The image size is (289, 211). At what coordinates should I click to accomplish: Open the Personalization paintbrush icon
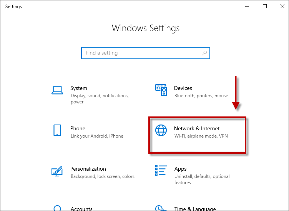[x=57, y=171]
